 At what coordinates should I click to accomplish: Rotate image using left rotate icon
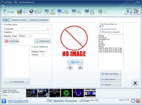point(70,67)
